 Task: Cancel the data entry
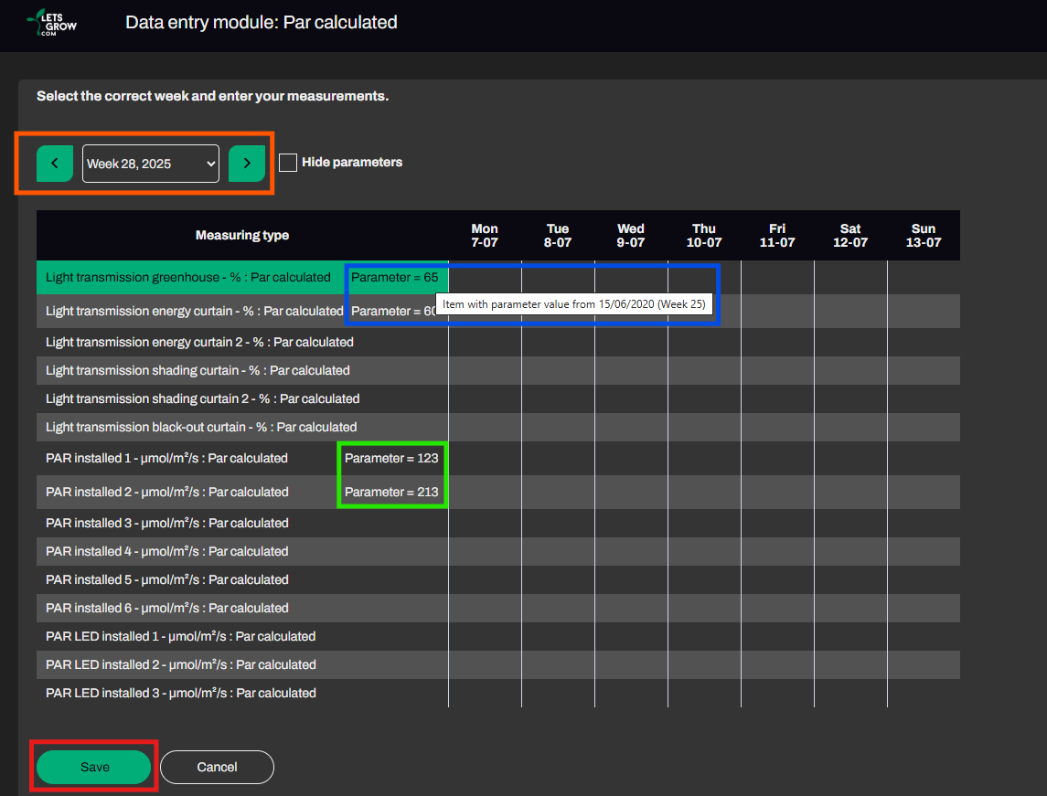(x=217, y=767)
